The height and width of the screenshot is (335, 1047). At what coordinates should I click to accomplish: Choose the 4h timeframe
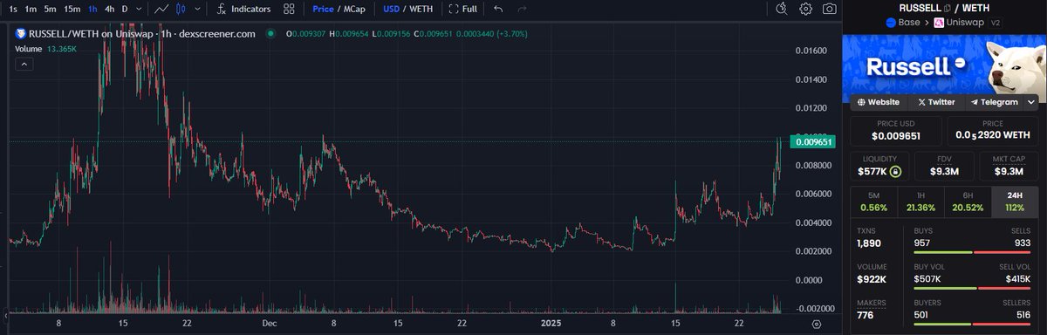109,9
